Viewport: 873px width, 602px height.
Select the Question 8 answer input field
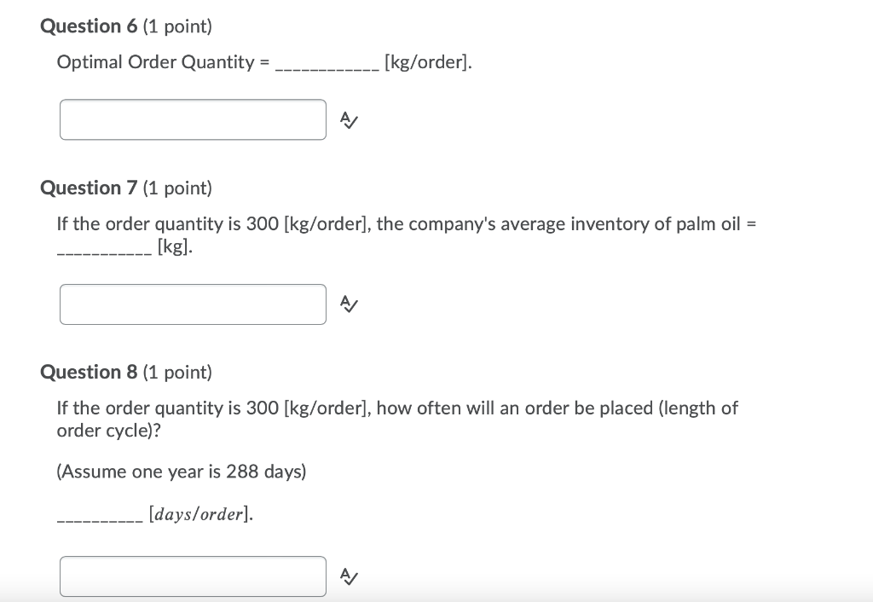[193, 576]
